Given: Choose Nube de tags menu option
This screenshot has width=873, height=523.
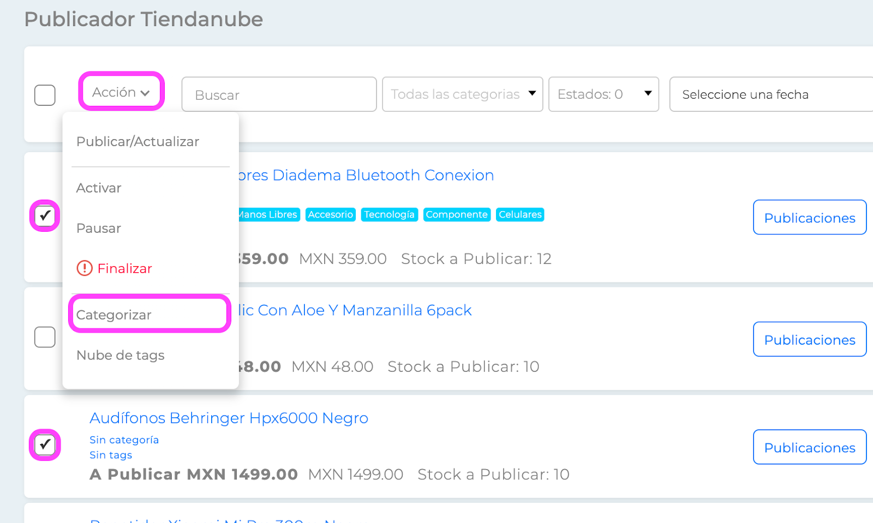Looking at the screenshot, I should tap(121, 356).
